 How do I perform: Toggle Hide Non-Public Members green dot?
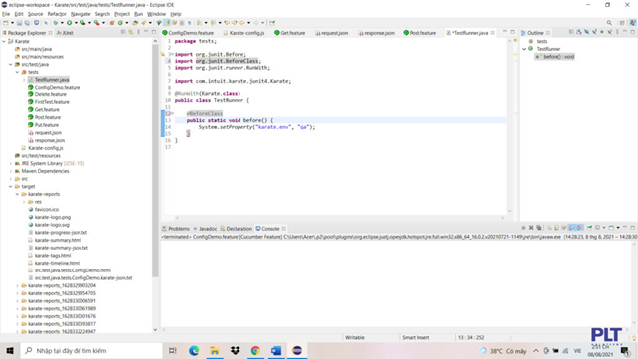602,32
